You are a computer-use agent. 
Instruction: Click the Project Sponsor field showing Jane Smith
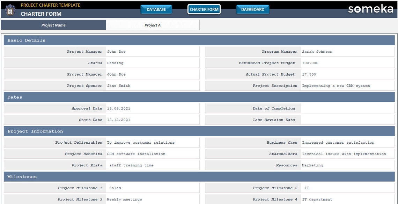(152, 85)
